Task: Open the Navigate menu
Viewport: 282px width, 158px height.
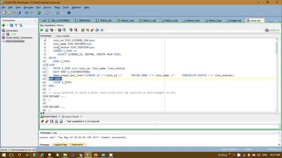Action: click(28, 7)
